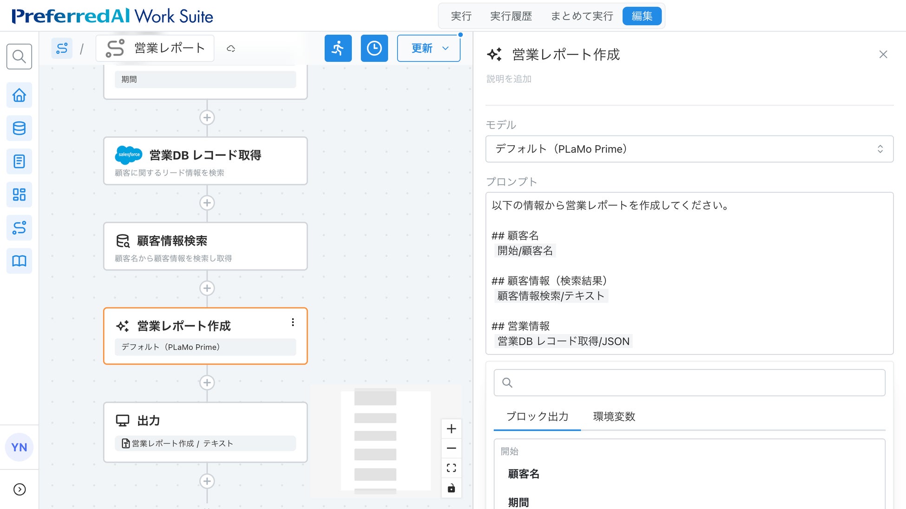
Task: Open the book icon in sidebar
Action: (19, 261)
